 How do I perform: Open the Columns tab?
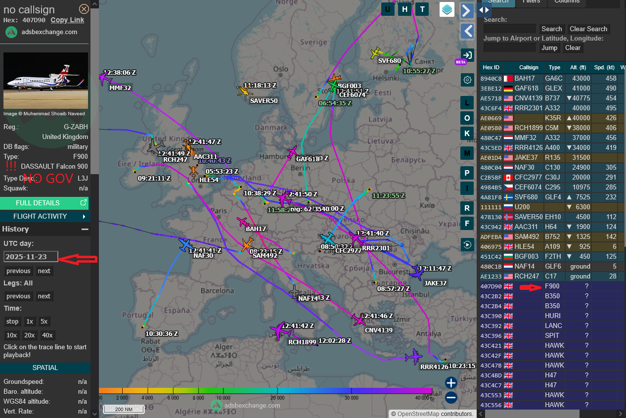click(567, 1)
